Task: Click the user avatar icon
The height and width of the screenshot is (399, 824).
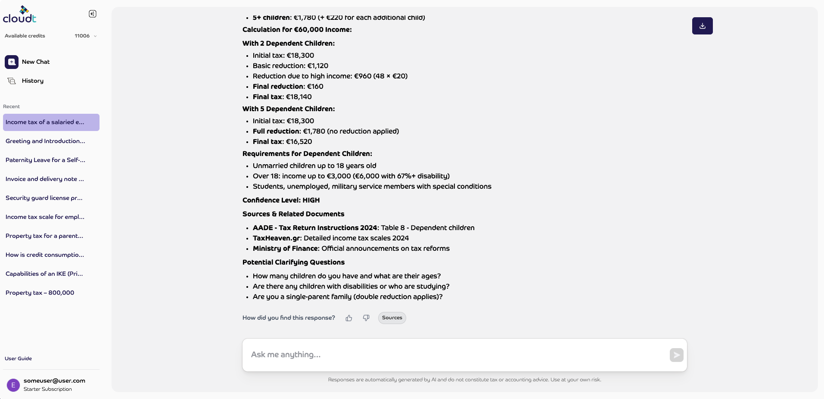Action: 13,385
